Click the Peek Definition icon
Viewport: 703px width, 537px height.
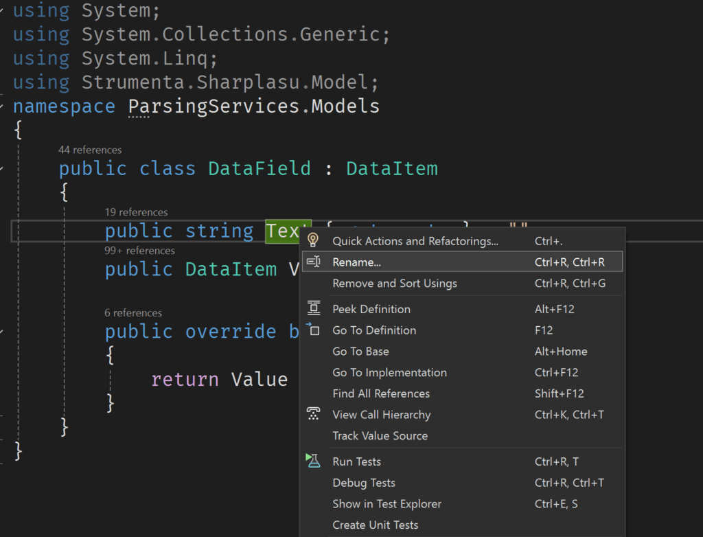(x=314, y=308)
